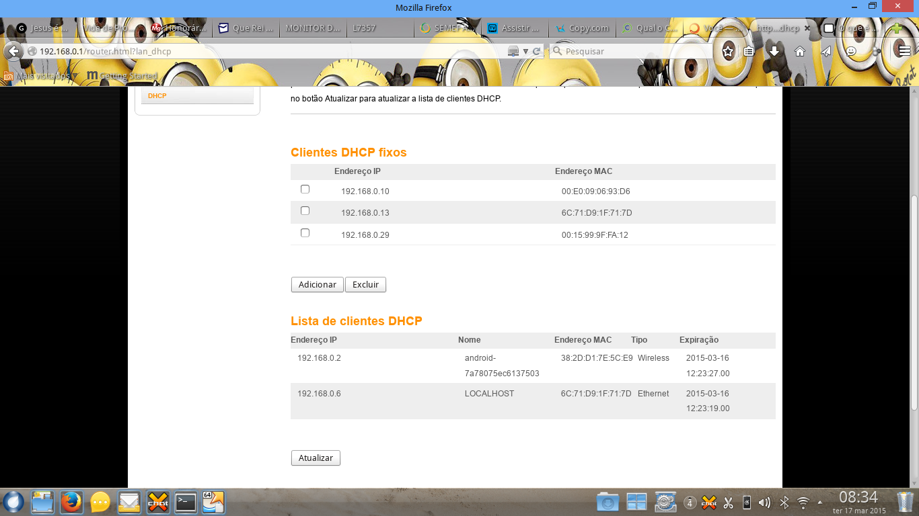Open the volume control in tray
919x516 pixels.
764,503
